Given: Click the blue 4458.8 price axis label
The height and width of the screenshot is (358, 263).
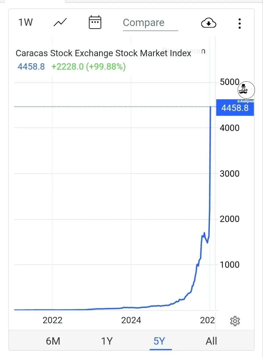Looking at the screenshot, I should 235,108.
